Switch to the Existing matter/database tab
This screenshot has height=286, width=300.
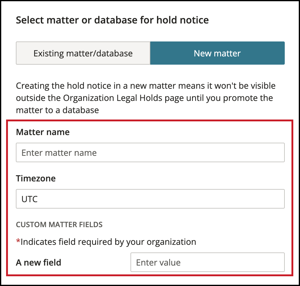point(83,53)
